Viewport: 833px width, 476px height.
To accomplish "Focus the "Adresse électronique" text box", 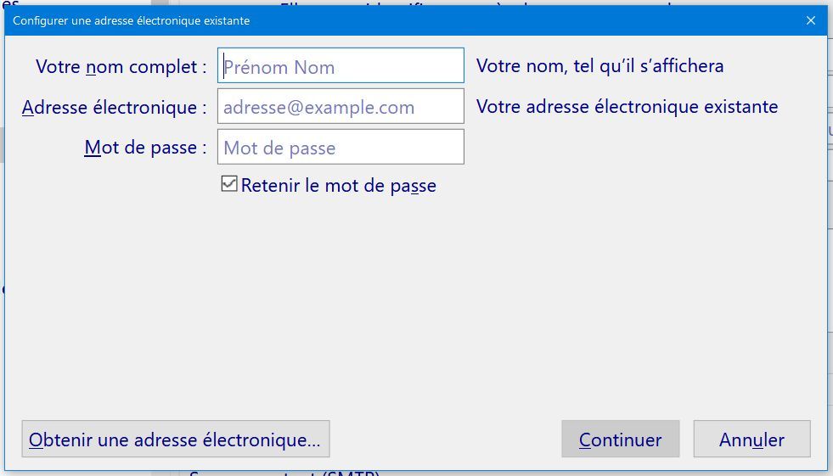I will (x=341, y=107).
